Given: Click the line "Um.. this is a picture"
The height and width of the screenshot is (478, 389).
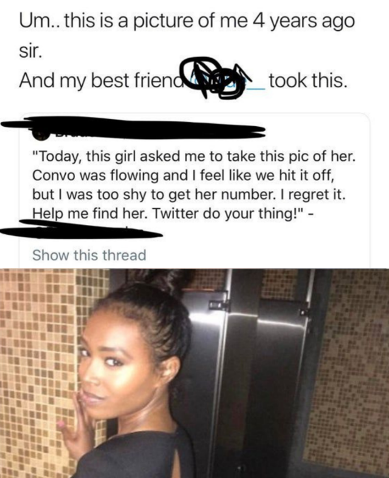Looking at the screenshot, I should click(187, 21).
